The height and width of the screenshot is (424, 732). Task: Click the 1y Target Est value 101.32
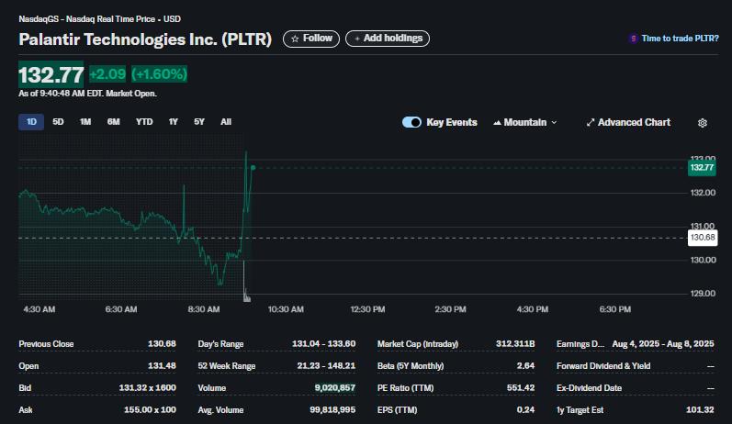pos(700,410)
